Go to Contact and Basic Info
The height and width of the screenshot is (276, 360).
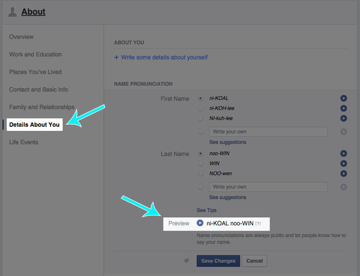[38, 90]
